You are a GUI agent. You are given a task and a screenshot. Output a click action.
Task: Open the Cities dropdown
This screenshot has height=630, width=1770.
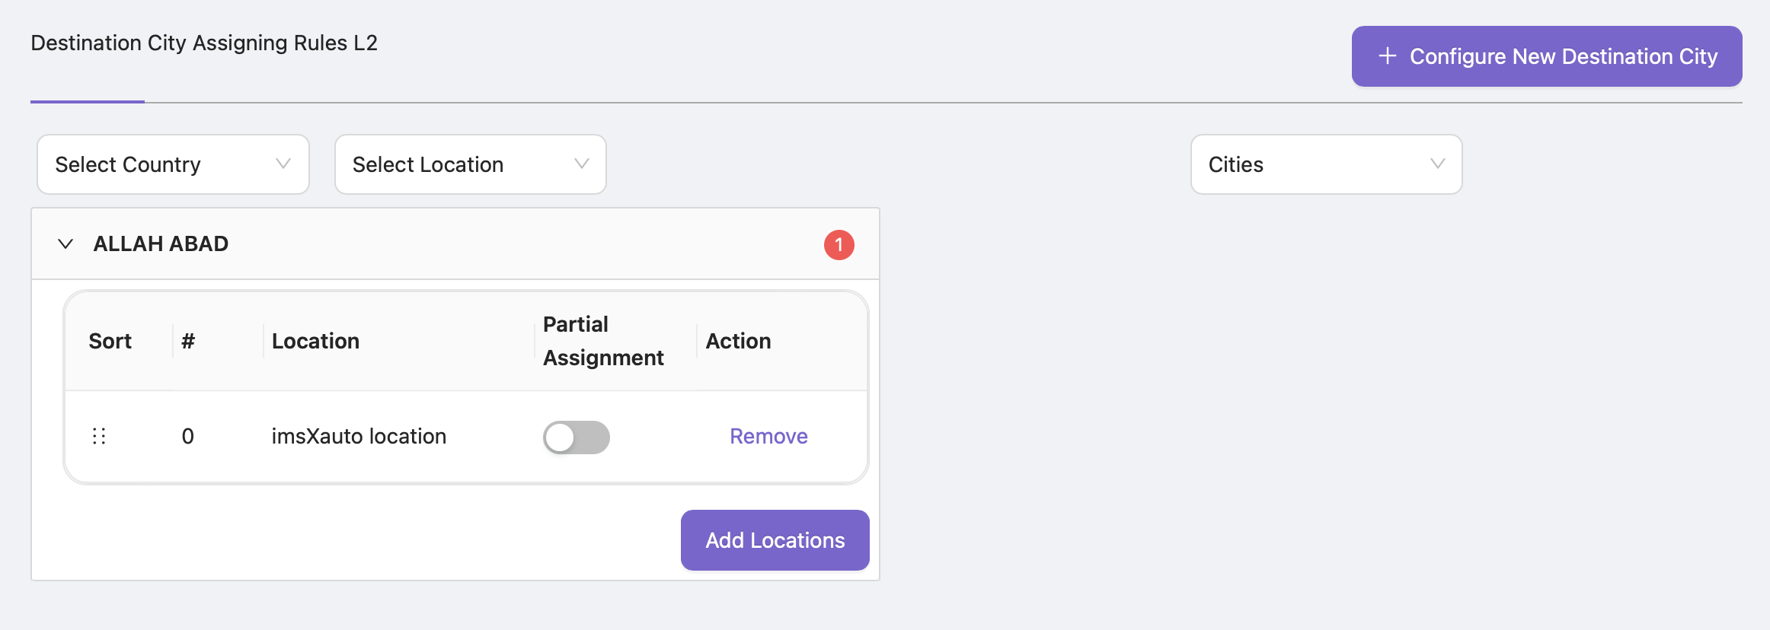tap(1325, 164)
